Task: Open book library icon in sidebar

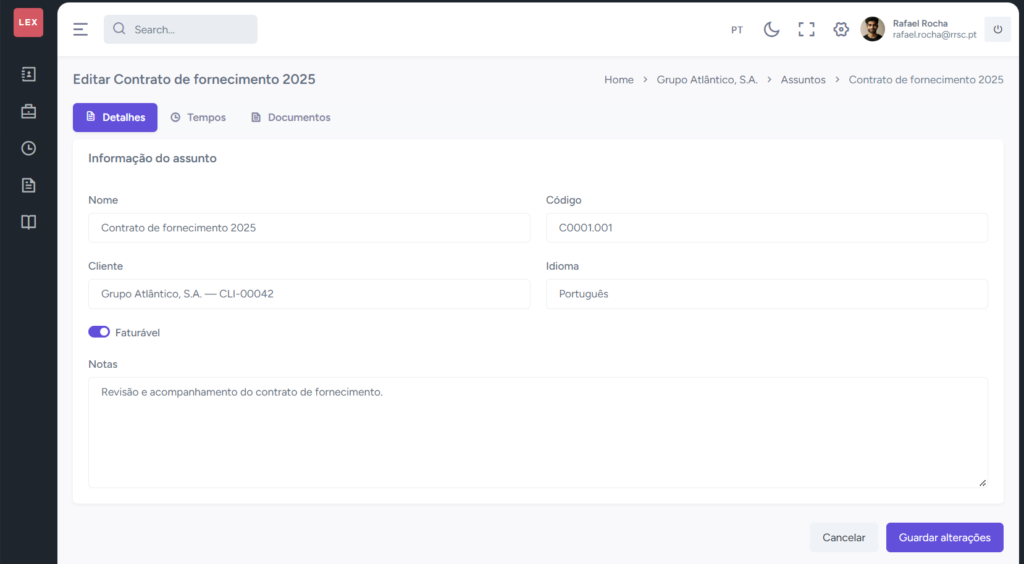Action: click(28, 222)
